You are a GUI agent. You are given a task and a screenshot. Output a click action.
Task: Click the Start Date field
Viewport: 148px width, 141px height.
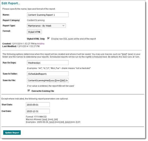[x=38, y=105]
